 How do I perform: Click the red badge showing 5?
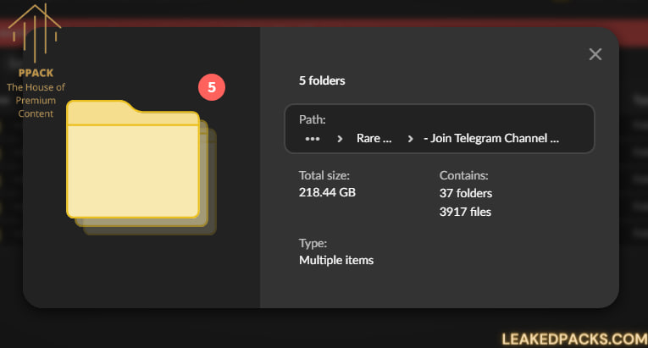tap(212, 86)
